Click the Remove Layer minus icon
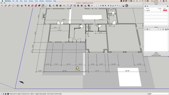Image resolution: width=169 pixels, height=95 pixels. click(x=147, y=6)
